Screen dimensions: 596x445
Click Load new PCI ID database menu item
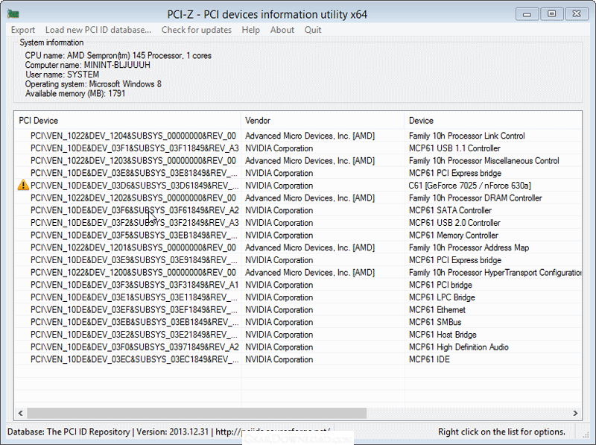pyautogui.click(x=98, y=30)
